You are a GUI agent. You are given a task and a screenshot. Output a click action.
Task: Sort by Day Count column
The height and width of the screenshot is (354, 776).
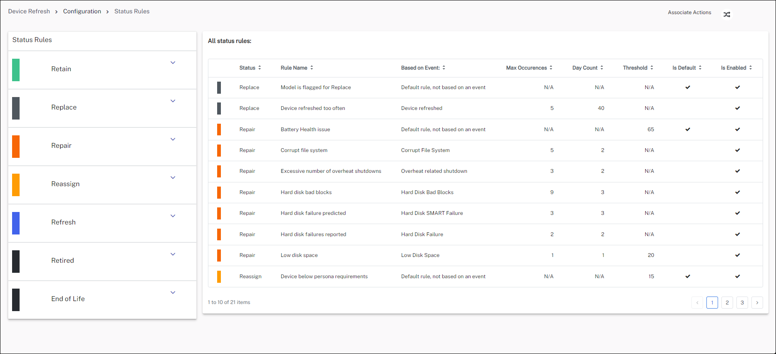pyautogui.click(x=588, y=68)
